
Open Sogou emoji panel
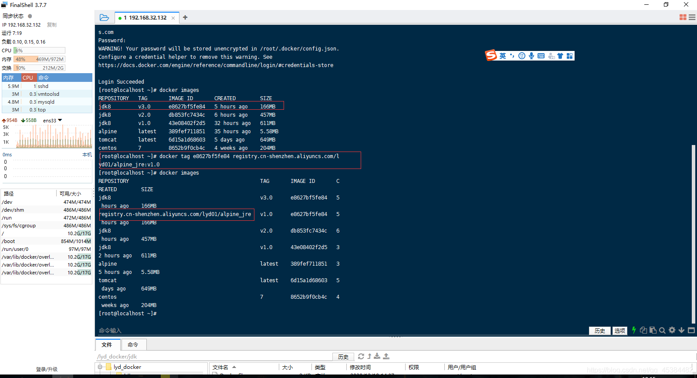522,56
